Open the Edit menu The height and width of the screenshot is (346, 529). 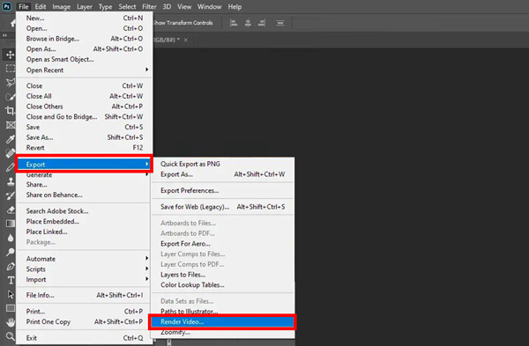(x=41, y=6)
